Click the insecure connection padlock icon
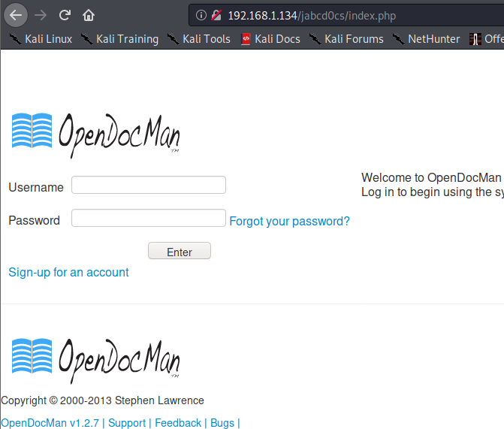Image resolution: width=504 pixels, height=429 pixels. point(216,15)
